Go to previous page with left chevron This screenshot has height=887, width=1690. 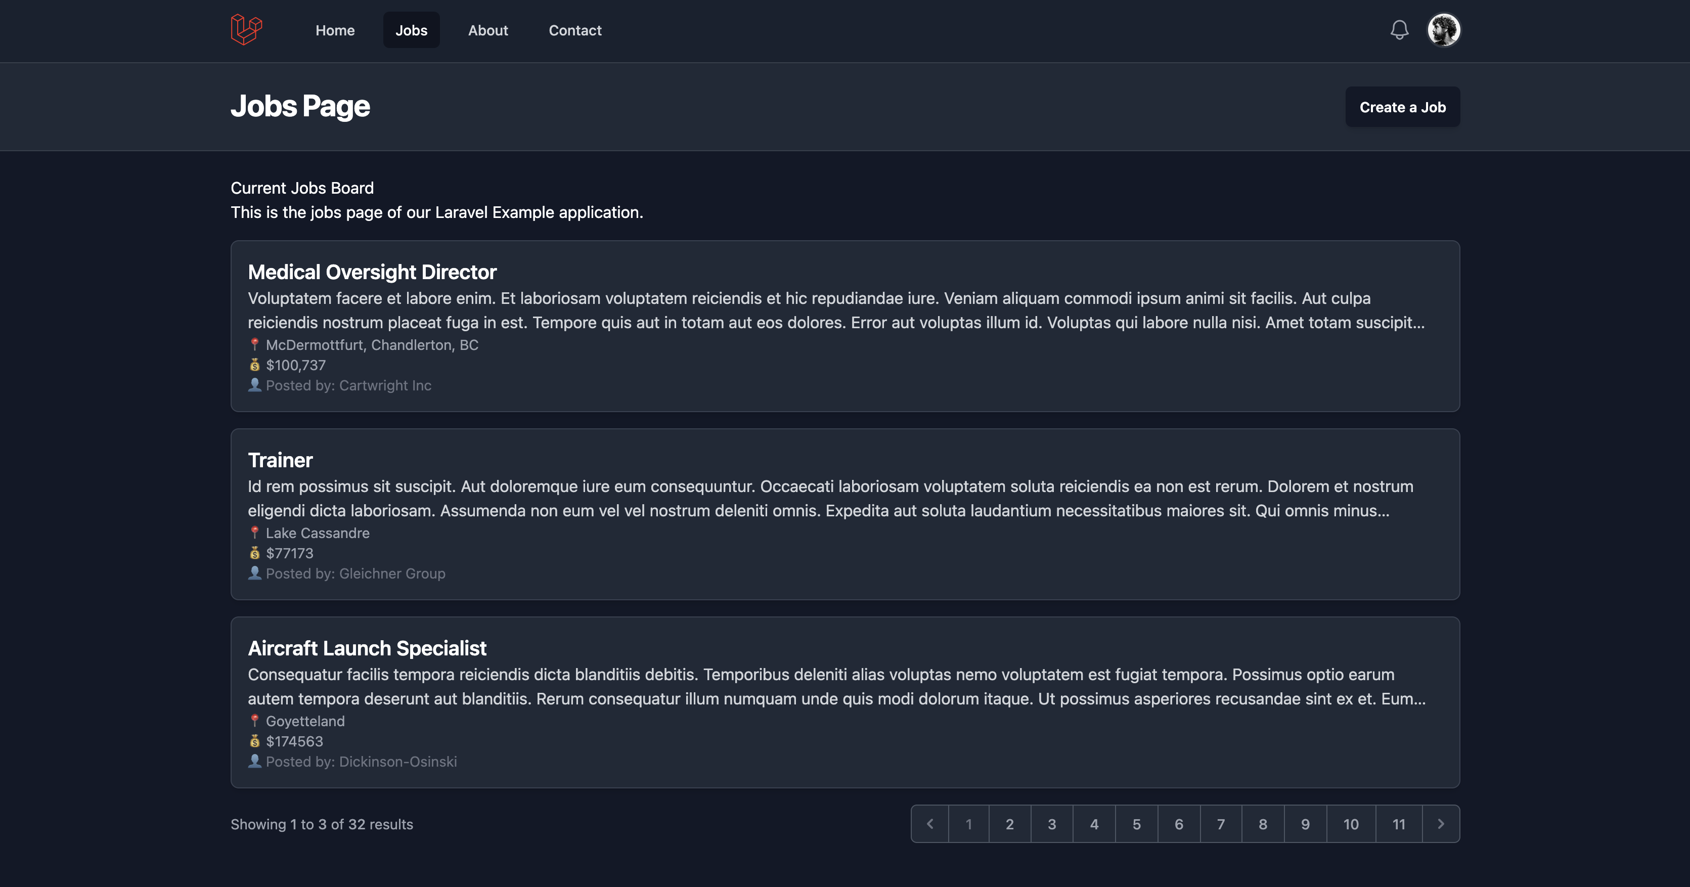(929, 824)
